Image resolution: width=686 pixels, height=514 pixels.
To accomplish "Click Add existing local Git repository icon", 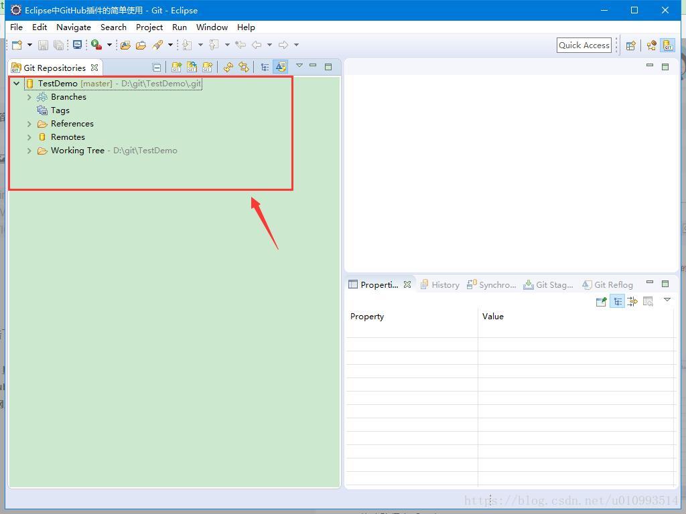I will 177,67.
